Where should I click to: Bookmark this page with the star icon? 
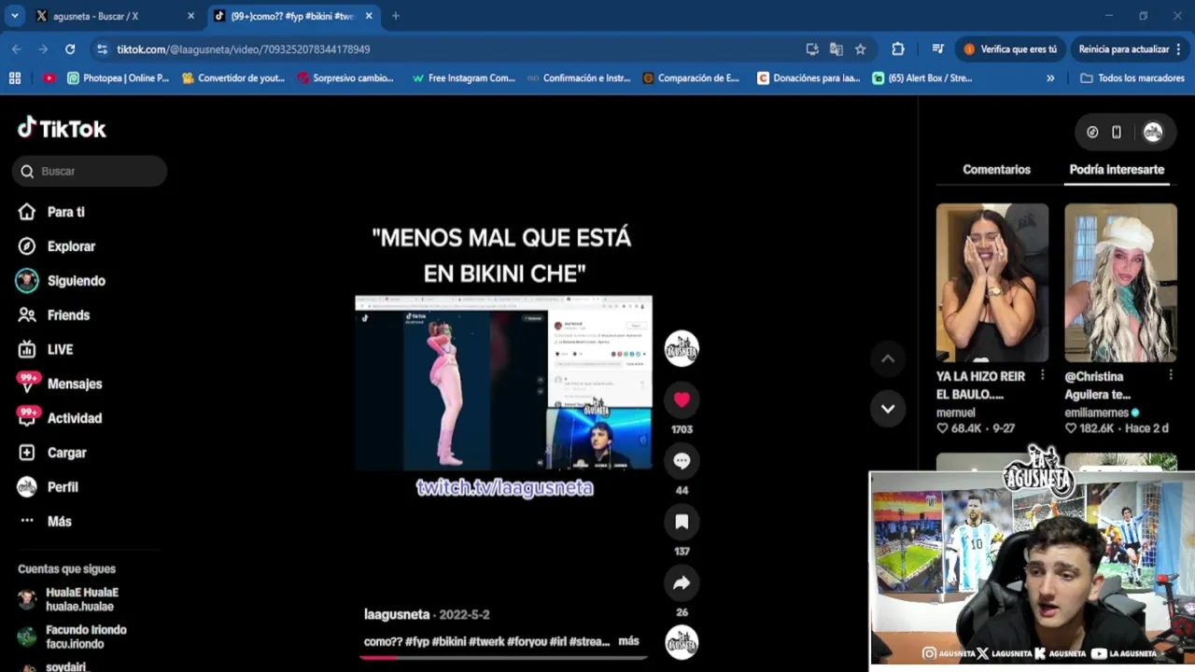(860, 49)
